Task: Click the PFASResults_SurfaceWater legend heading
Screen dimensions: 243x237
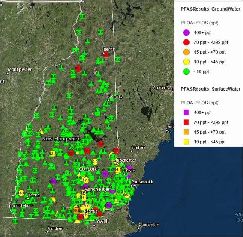Action: coord(210,89)
